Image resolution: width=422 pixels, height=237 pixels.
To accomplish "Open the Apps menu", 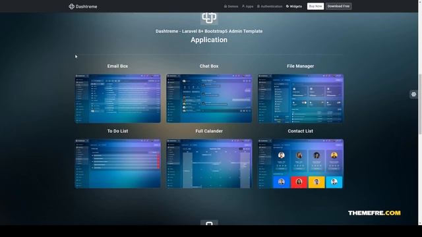I will tap(247, 6).
